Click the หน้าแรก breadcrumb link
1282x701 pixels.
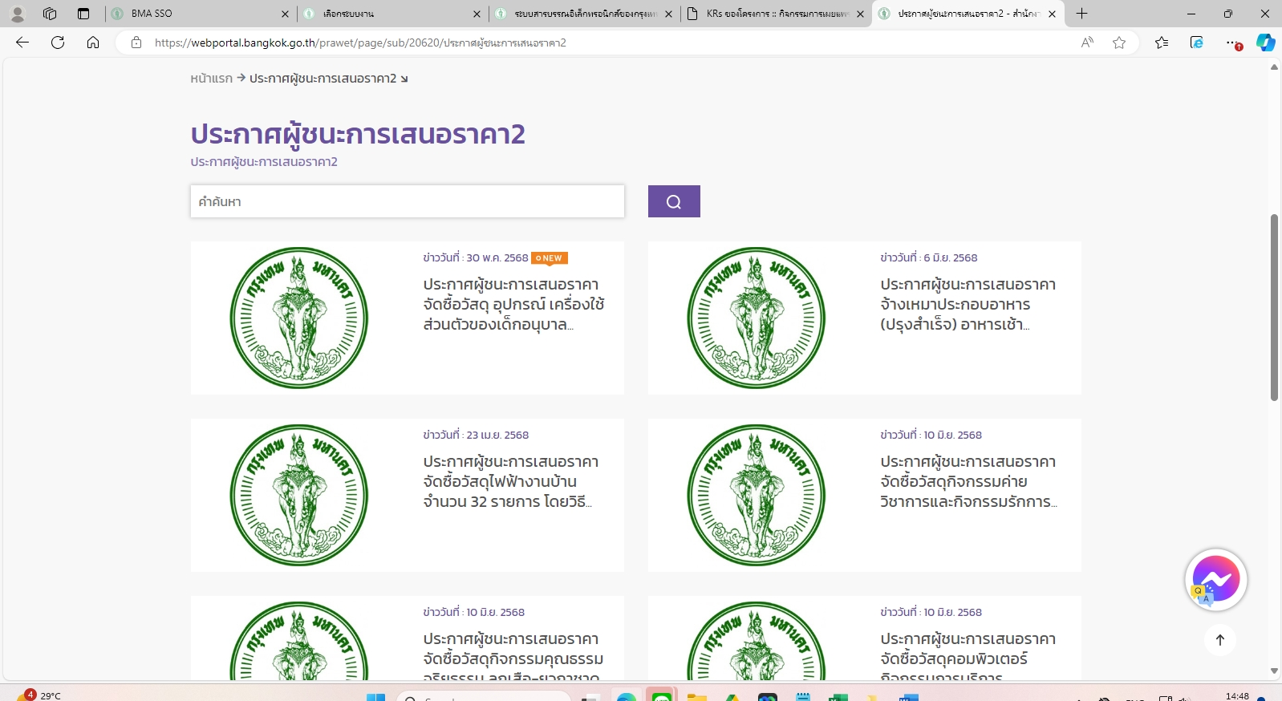(211, 78)
